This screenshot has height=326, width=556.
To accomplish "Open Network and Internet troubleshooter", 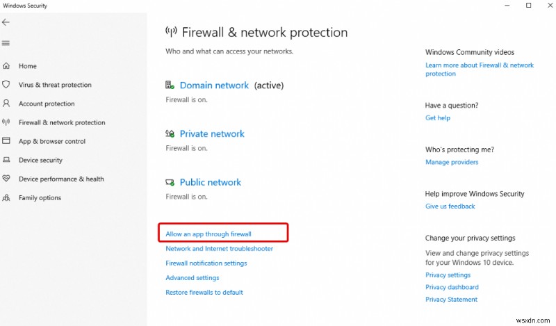I will point(219,249).
